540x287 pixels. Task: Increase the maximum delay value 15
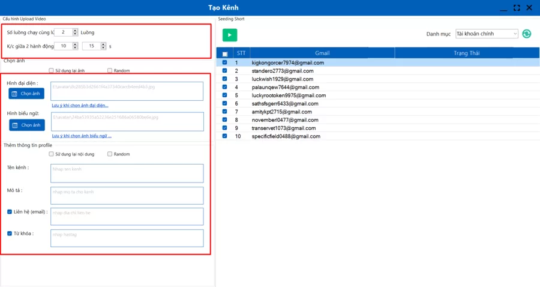click(x=103, y=44)
